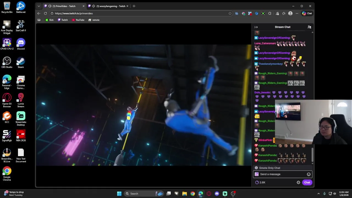
Task: Click the channel points balance 2.6K
Action: pos(260,182)
